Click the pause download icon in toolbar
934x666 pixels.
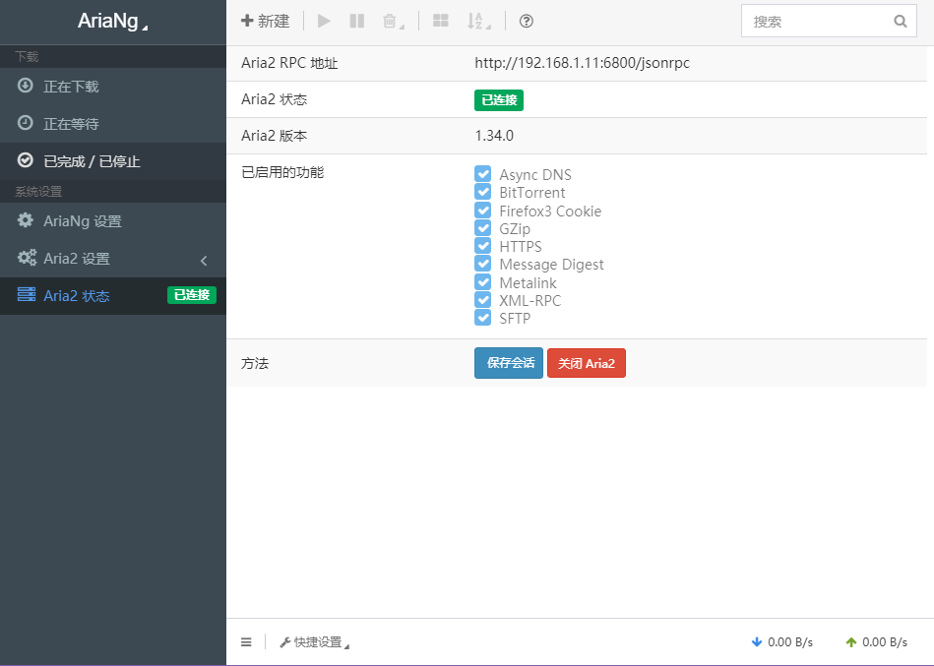356,21
